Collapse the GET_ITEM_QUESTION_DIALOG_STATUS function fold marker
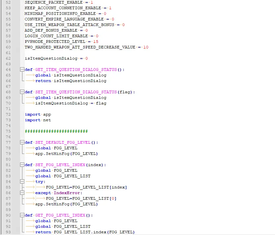 (22, 70)
